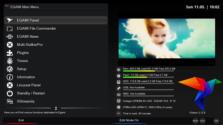This screenshot has width=223, height=125.
Task: Click the HDD usage progress bar
Action: (148, 83)
